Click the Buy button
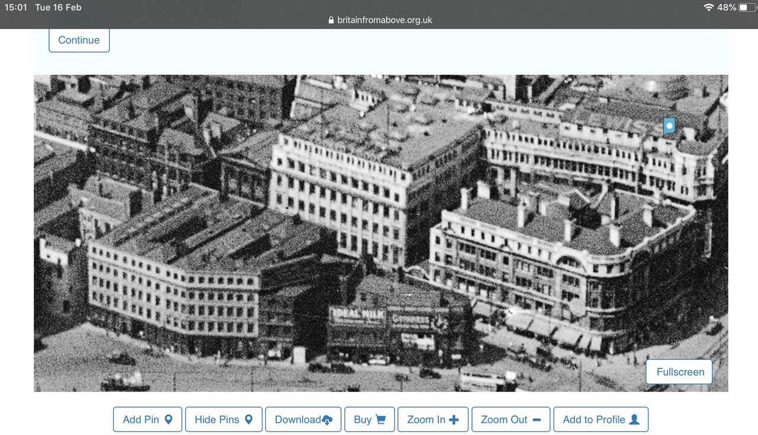This screenshot has height=435, width=758. 370,419
